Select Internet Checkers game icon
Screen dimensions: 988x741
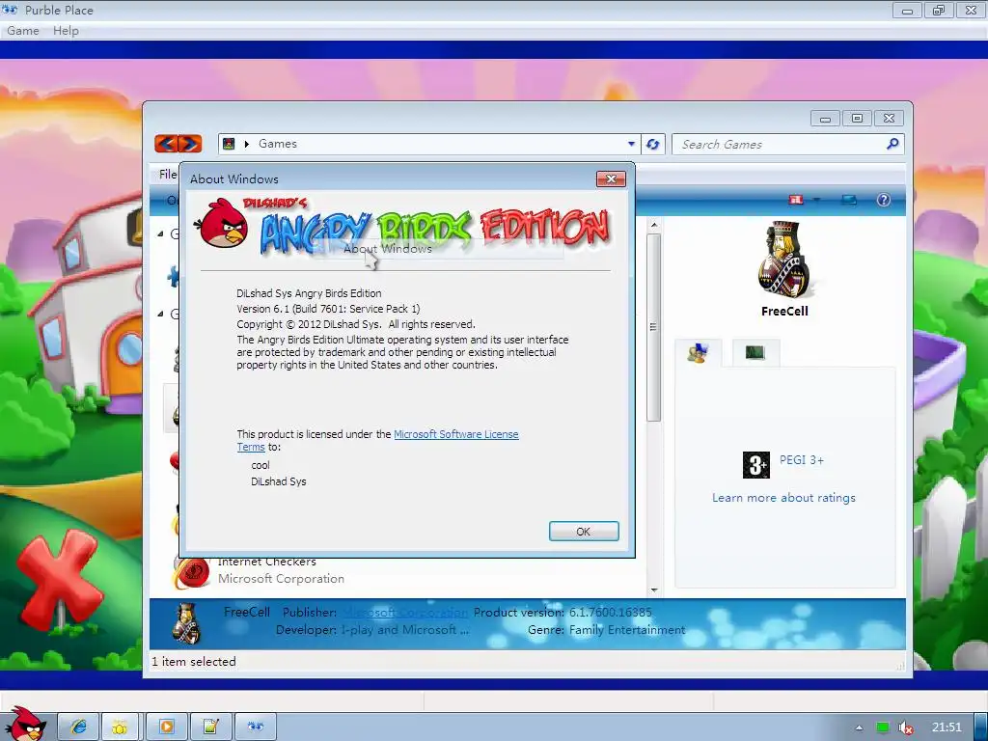point(192,571)
